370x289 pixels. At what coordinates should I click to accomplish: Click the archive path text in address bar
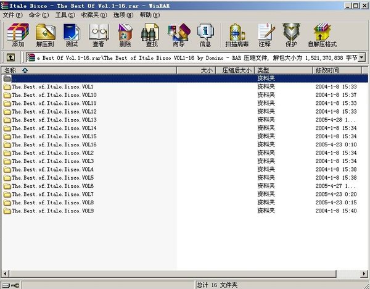[197, 57]
